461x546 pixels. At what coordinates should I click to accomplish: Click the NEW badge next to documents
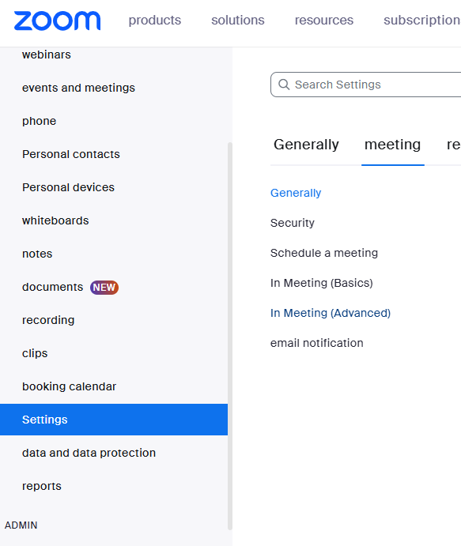pos(104,288)
